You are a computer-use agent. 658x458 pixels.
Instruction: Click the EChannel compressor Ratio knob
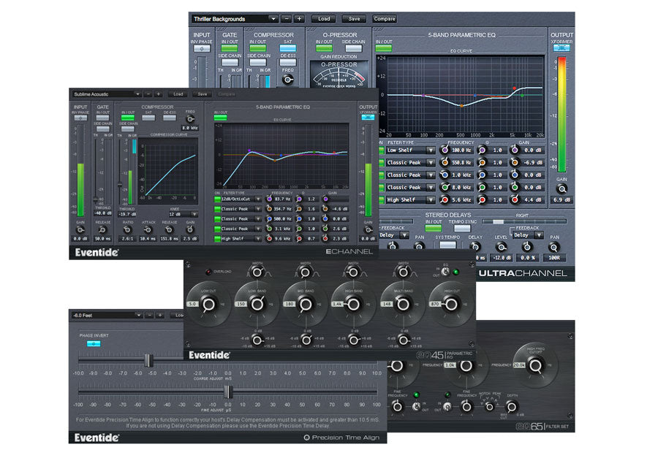(127, 229)
